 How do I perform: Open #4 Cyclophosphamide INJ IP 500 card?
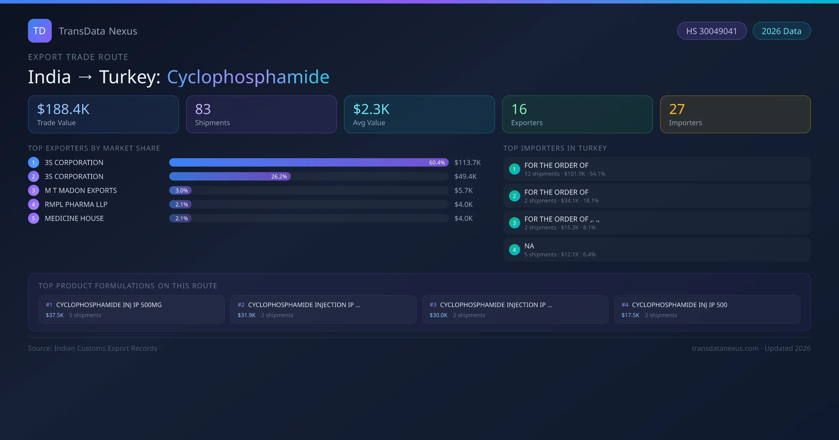[x=707, y=309]
